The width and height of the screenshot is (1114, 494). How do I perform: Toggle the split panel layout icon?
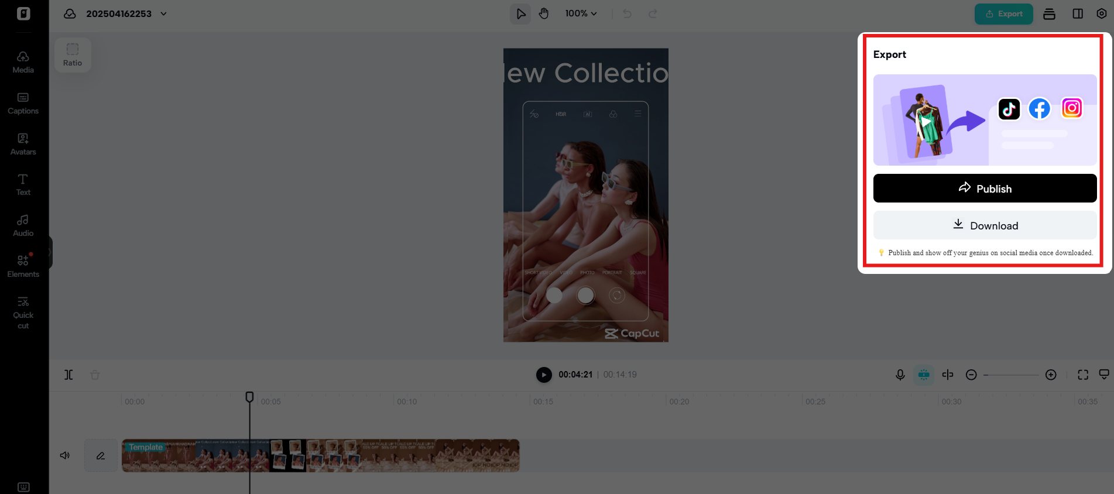(x=1078, y=13)
